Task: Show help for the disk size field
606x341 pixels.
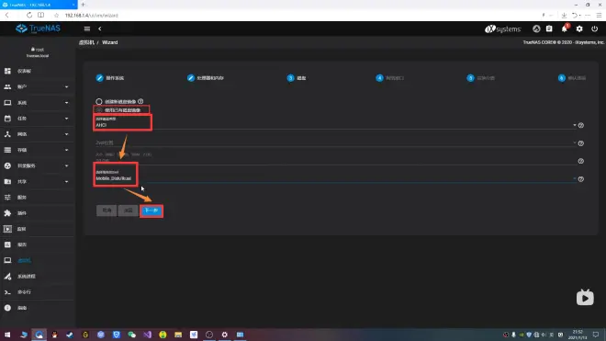Action: click(581, 161)
